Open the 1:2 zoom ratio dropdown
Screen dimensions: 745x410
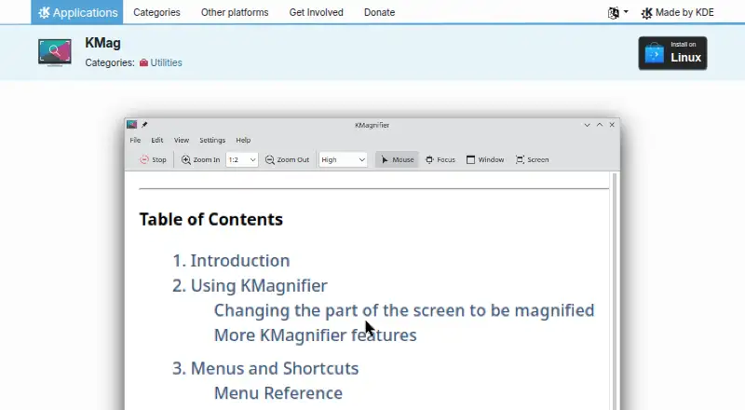(x=242, y=160)
